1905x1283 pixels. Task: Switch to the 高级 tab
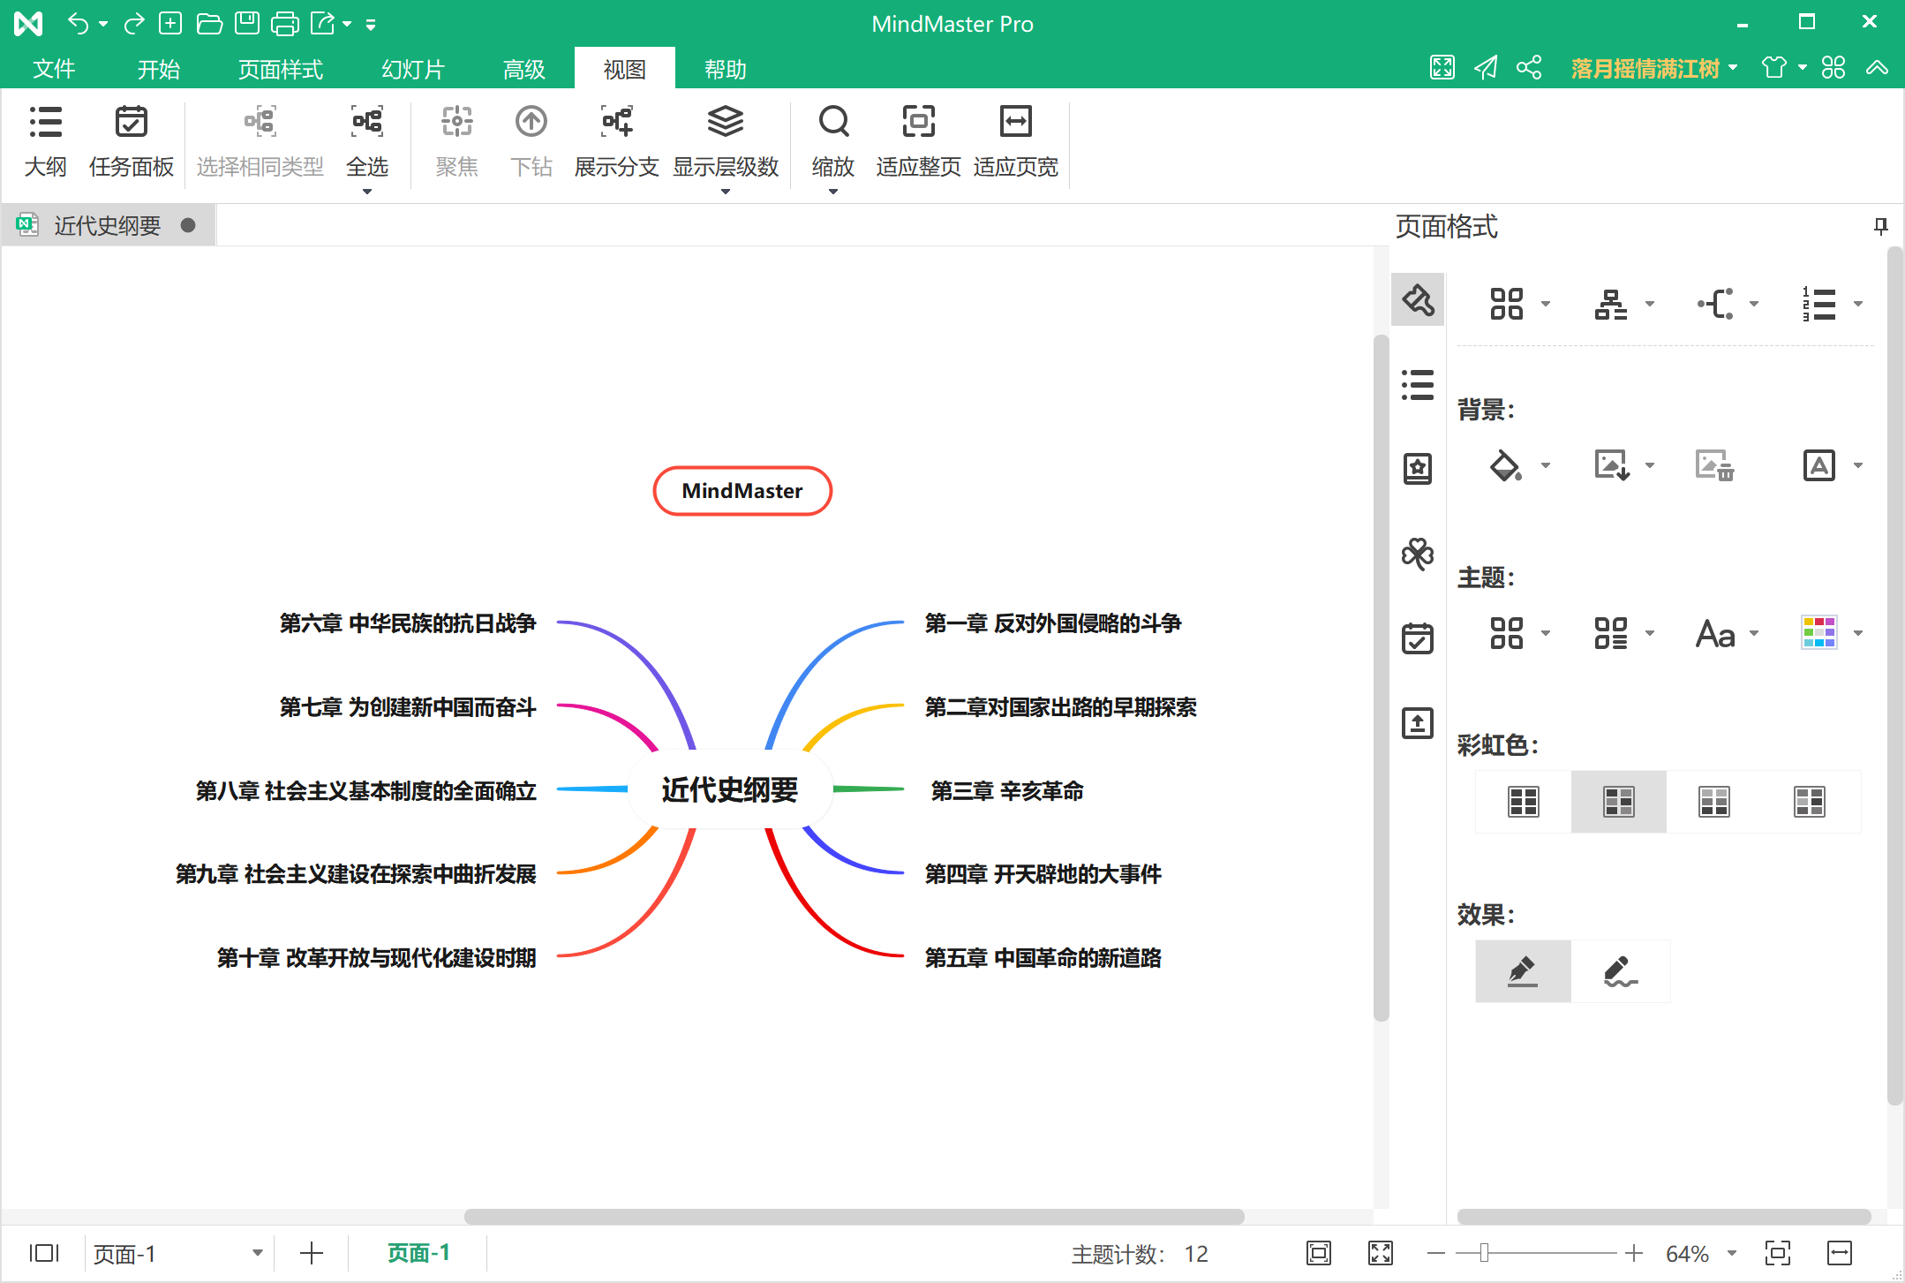524,69
